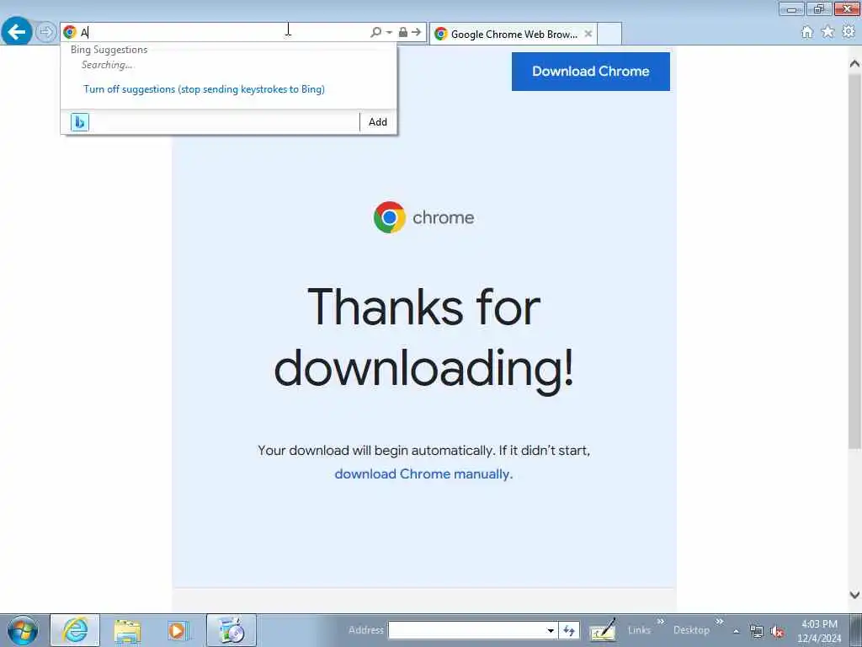
Task: Click the taskbar Address refresh button
Action: 569,630
